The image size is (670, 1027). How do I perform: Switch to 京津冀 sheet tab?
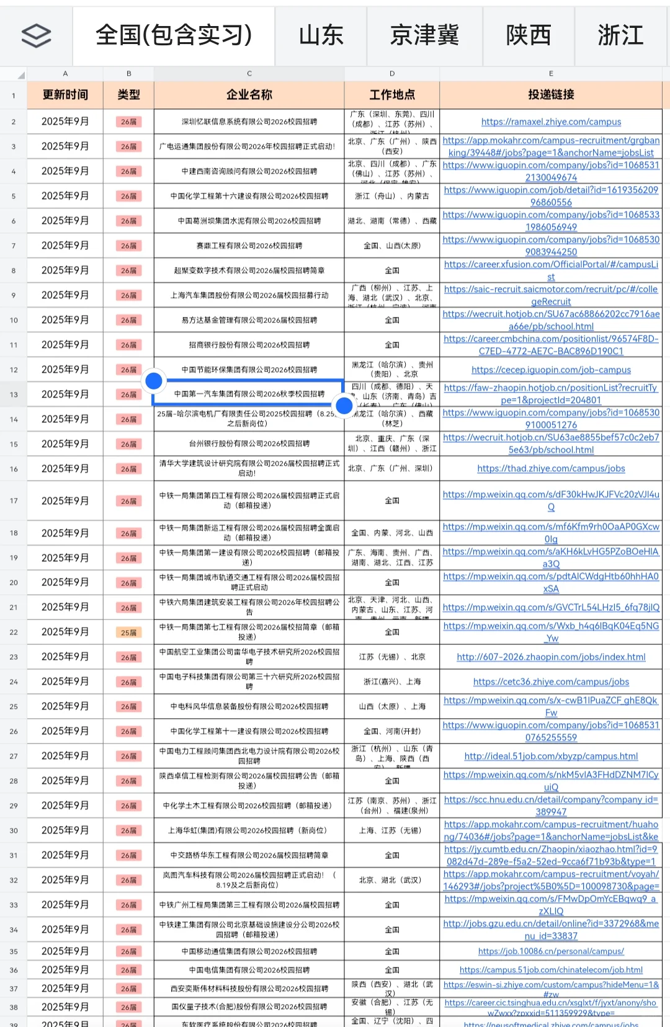click(425, 35)
